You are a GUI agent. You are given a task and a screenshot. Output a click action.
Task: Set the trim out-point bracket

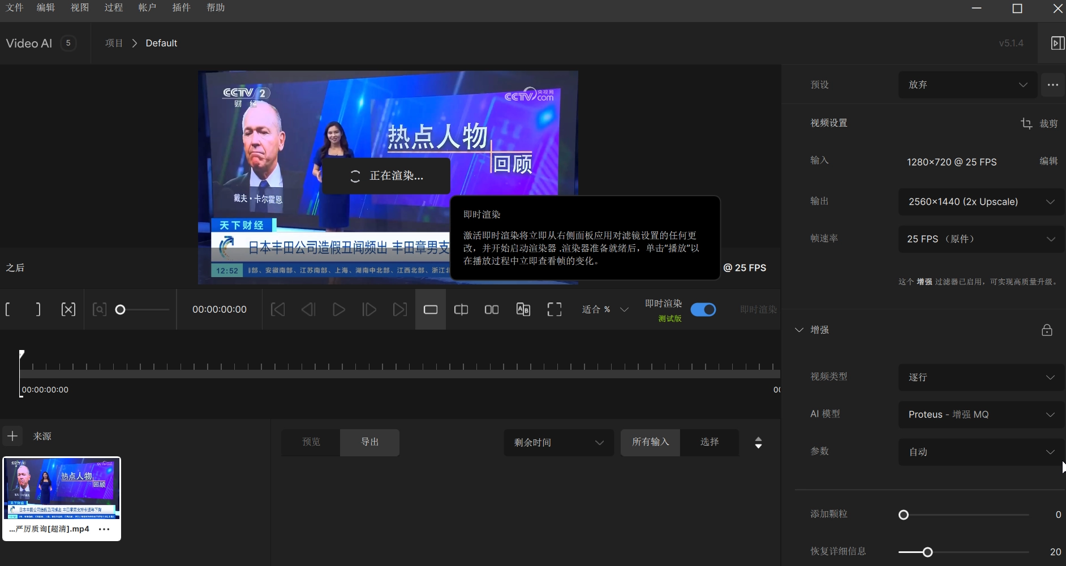pos(38,309)
